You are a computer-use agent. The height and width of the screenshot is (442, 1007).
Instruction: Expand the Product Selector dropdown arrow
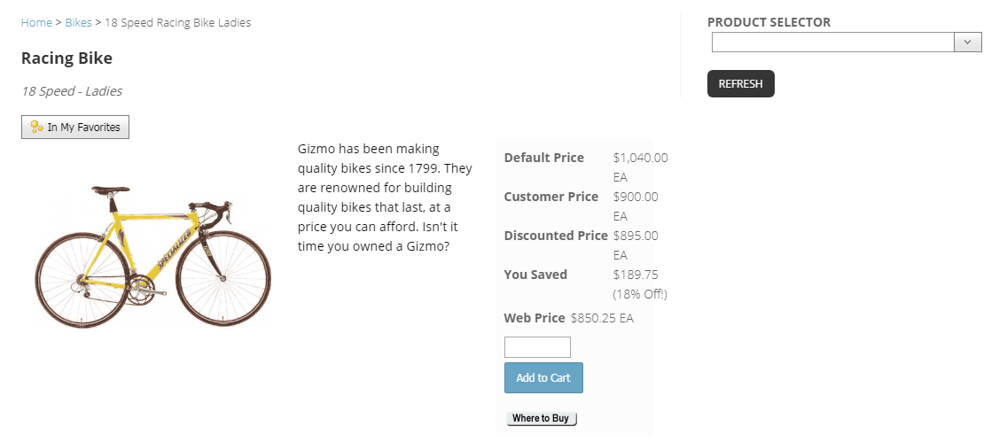(967, 43)
